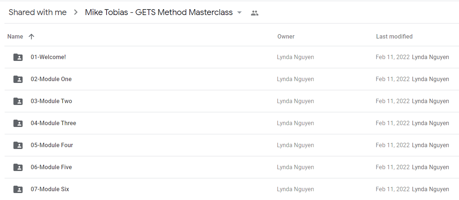Click the Owner column header
Image resolution: width=459 pixels, height=200 pixels.
[286, 36]
